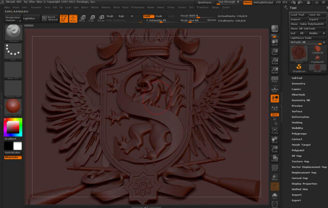Toggle the Zsub mode

click(159, 16)
